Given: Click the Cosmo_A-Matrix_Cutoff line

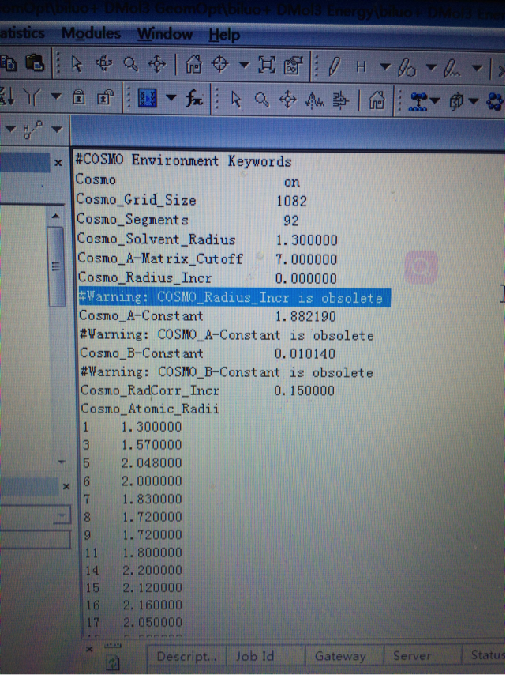Looking at the screenshot, I should click(207, 258).
